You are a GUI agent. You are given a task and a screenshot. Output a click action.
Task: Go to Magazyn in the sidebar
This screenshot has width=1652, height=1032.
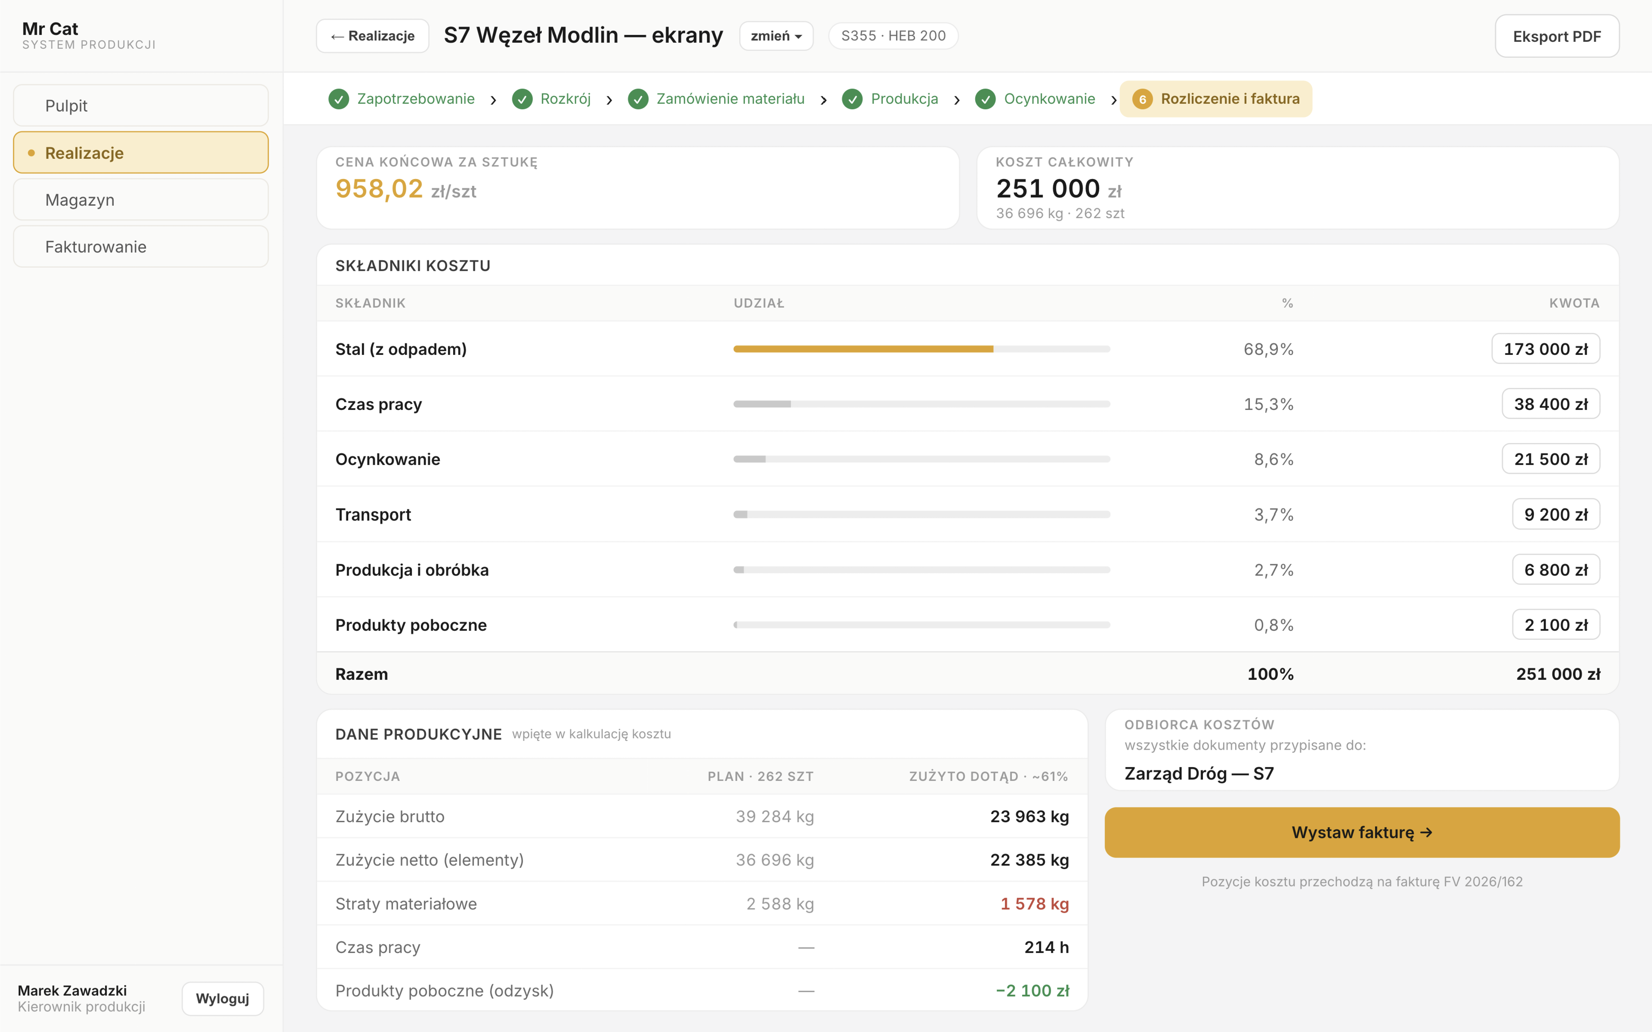click(x=140, y=199)
